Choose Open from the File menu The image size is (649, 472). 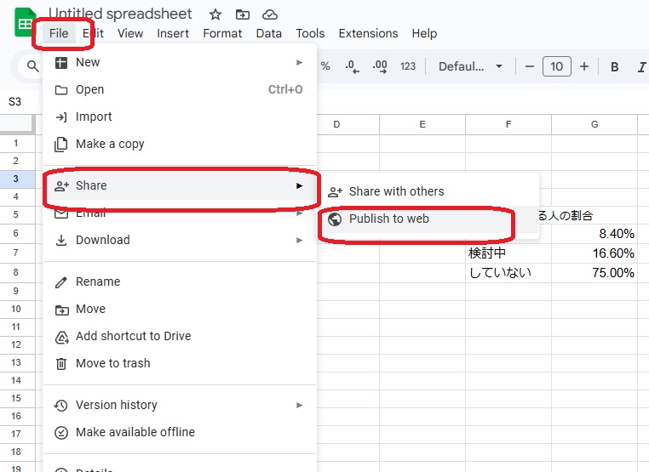tap(179, 89)
